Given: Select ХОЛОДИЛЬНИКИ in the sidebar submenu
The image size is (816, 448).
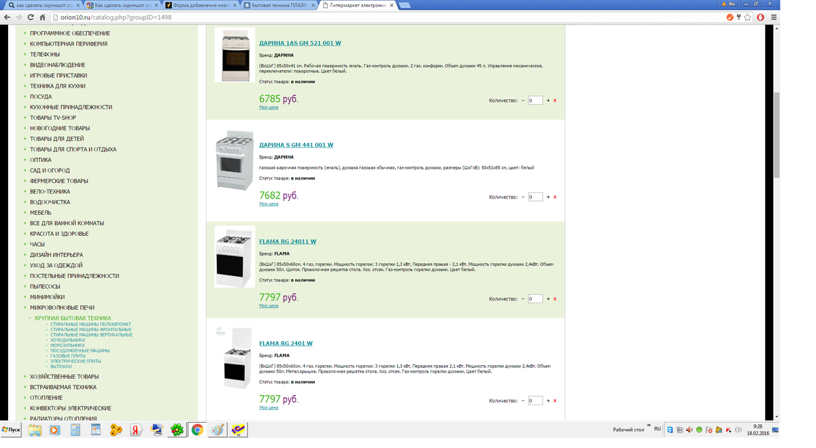Looking at the screenshot, I should click(x=67, y=340).
